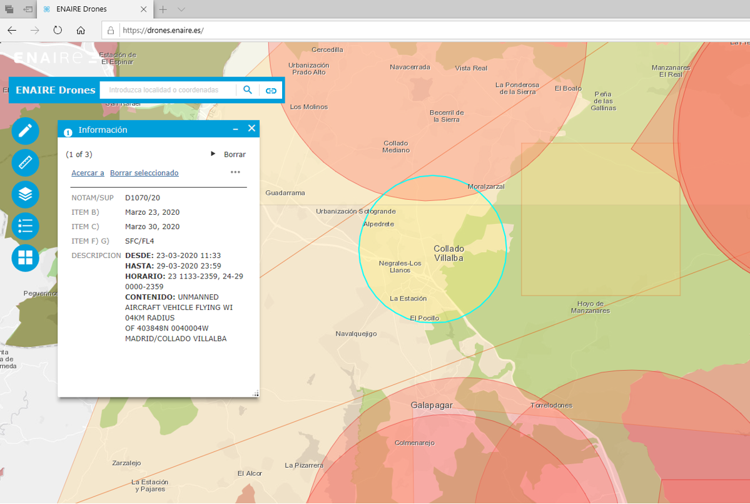Click the Becerril de la Sierra label
Image resolution: width=750 pixels, height=504 pixels.
click(x=447, y=116)
